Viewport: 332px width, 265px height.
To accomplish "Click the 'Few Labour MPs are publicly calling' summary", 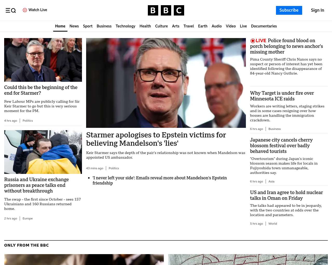I will [42, 106].
